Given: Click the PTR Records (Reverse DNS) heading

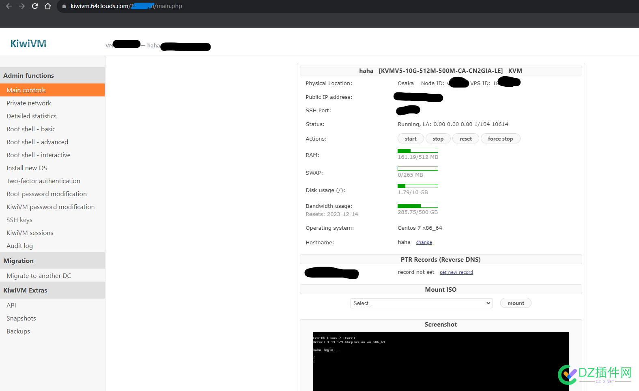Looking at the screenshot, I should click(441, 260).
